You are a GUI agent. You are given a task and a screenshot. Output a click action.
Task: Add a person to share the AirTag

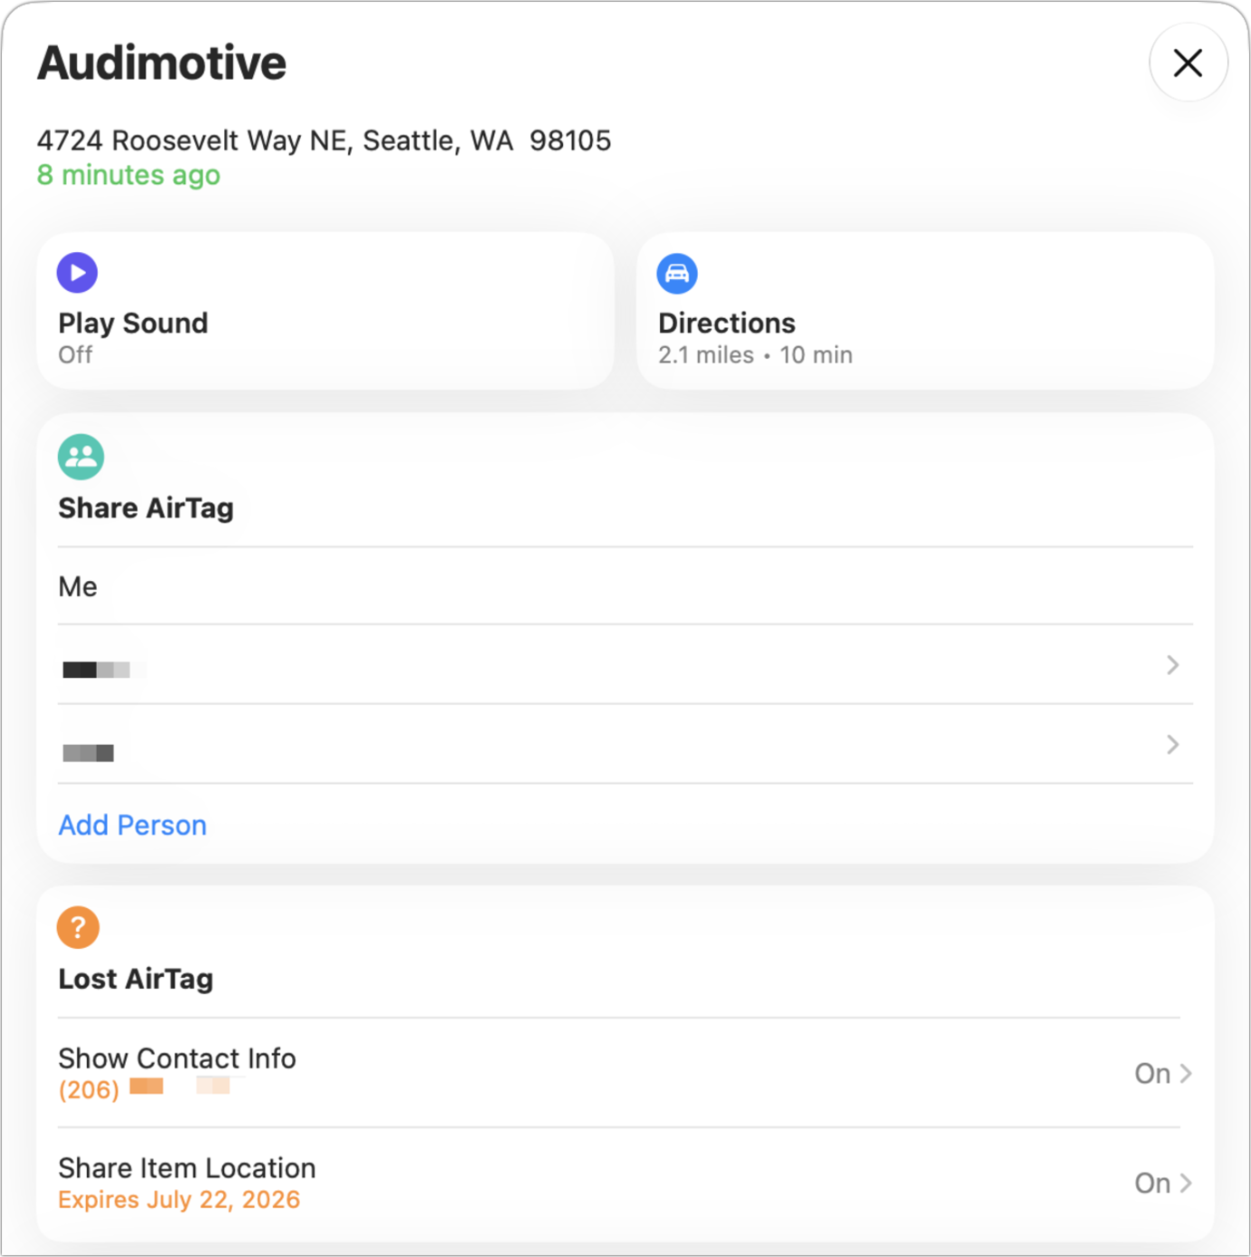click(132, 825)
